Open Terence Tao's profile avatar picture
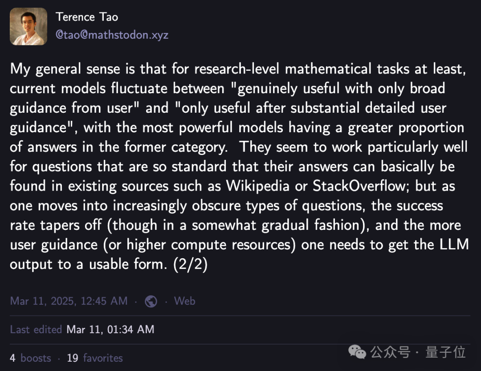 (29, 26)
